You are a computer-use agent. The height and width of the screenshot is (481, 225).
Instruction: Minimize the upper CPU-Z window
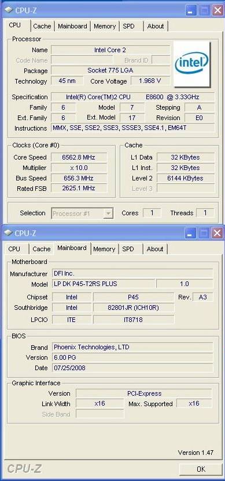[x=191, y=10]
